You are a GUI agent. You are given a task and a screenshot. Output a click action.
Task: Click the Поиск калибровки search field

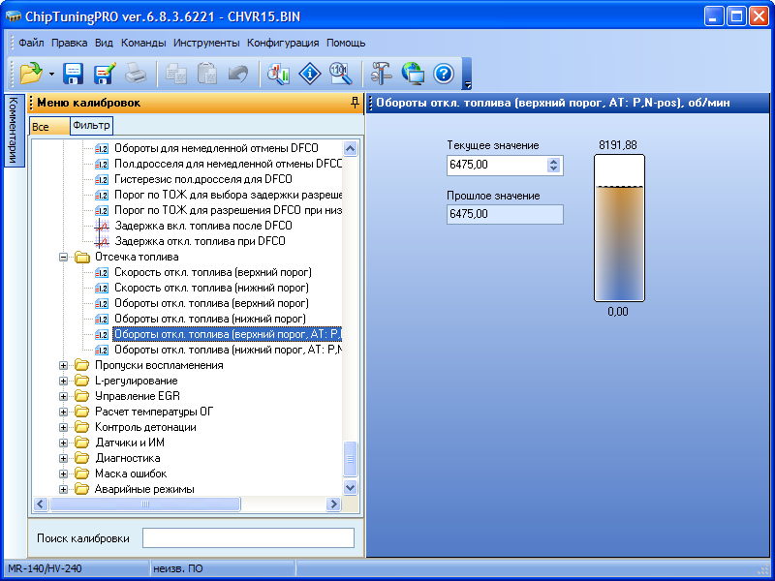point(248,537)
